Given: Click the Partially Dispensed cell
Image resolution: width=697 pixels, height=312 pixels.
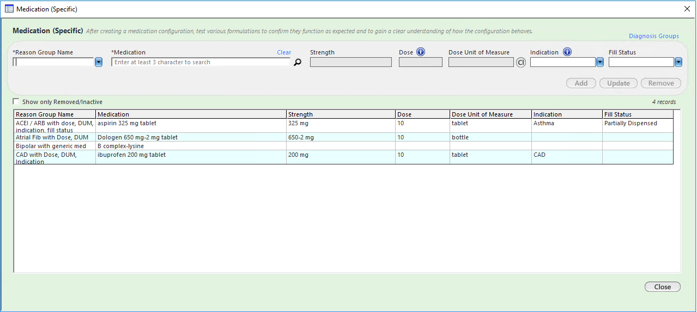Looking at the screenshot, I should [638, 126].
